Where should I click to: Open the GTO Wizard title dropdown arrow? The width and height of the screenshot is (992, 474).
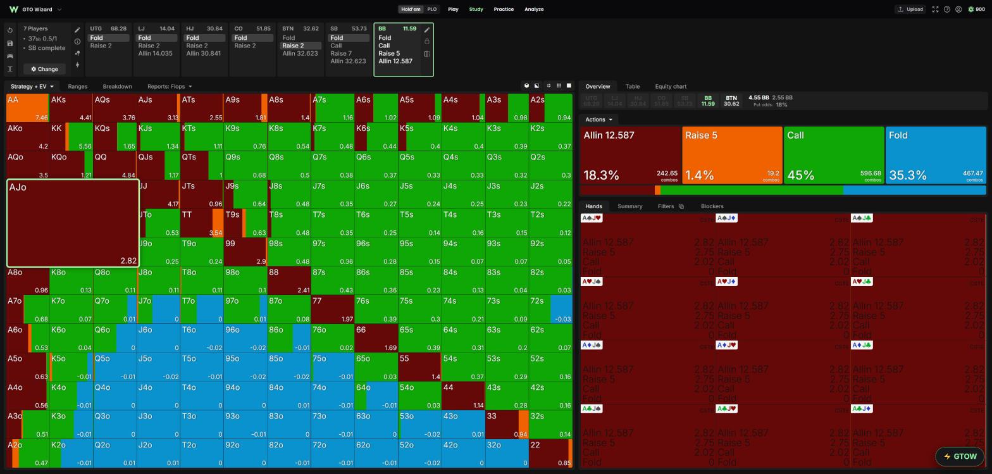[x=59, y=9]
